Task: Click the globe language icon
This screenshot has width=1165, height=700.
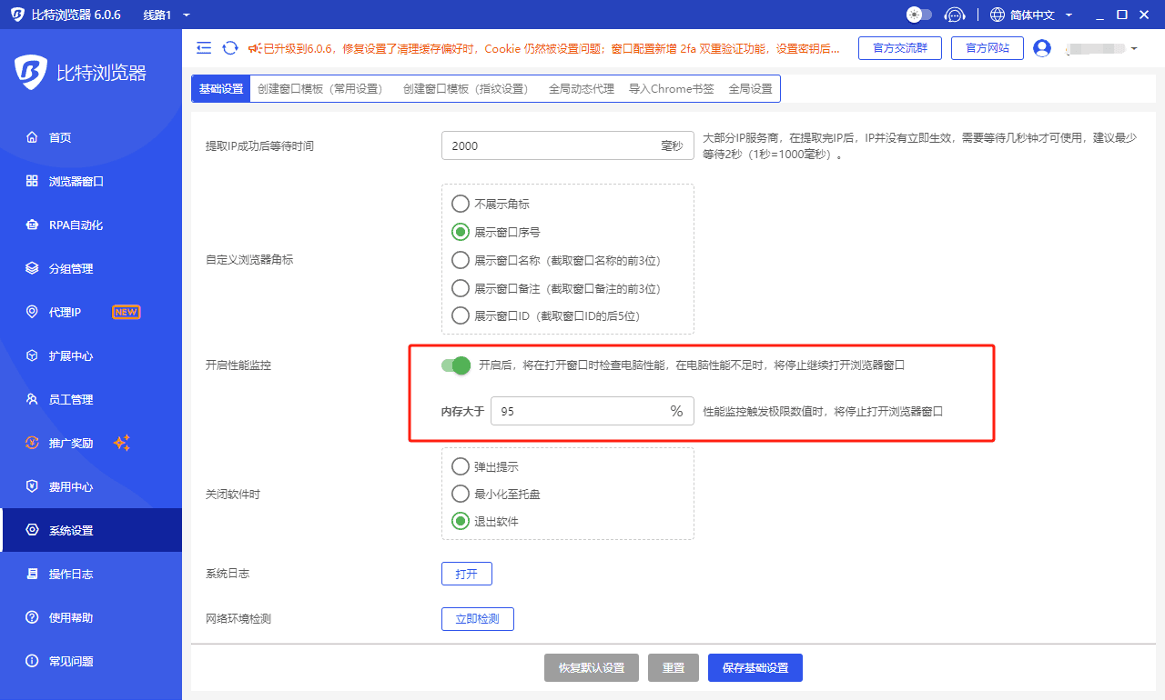Action: (998, 15)
